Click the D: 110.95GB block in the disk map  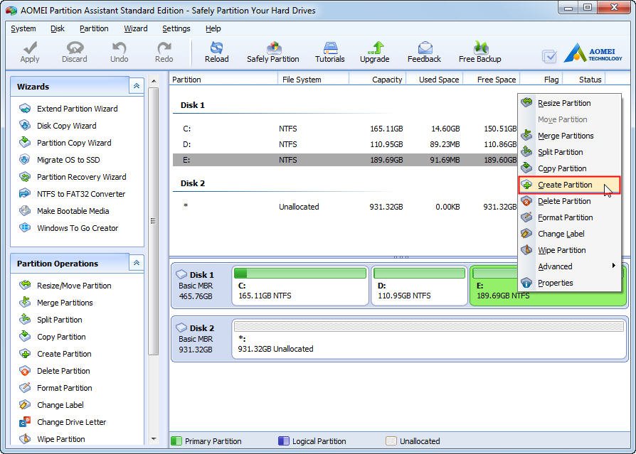(x=420, y=285)
